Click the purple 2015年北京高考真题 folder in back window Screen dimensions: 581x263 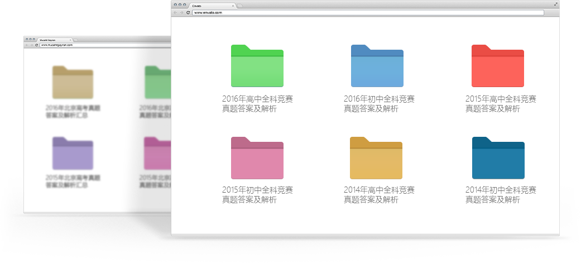[x=73, y=154]
